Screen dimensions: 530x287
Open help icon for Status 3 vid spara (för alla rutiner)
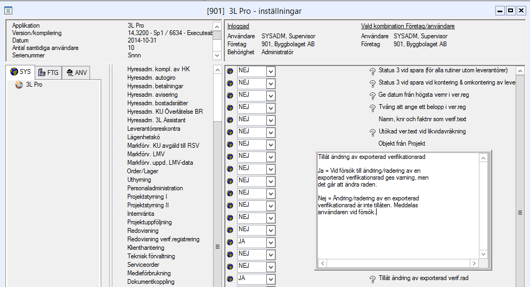tap(372, 71)
